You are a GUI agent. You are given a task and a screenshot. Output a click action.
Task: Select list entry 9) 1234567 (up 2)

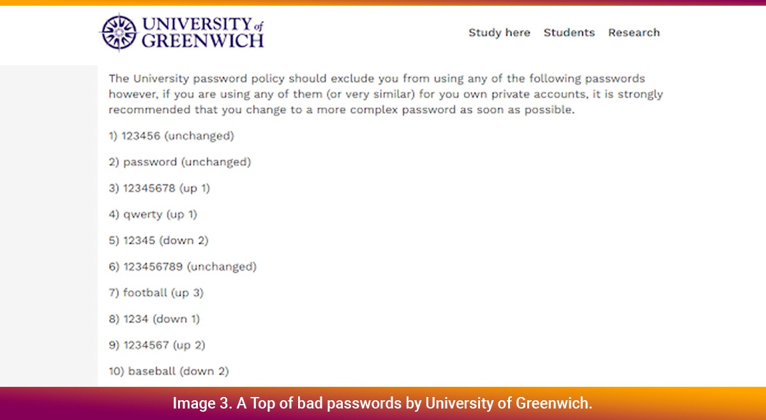coord(156,345)
